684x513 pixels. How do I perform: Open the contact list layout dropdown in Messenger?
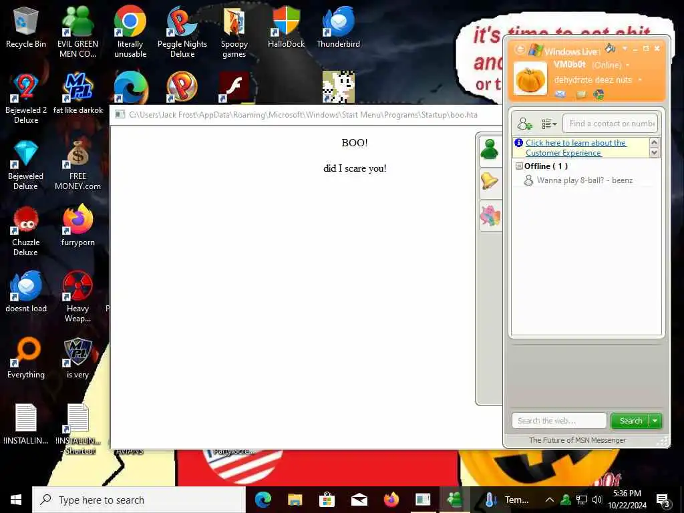pyautogui.click(x=549, y=124)
